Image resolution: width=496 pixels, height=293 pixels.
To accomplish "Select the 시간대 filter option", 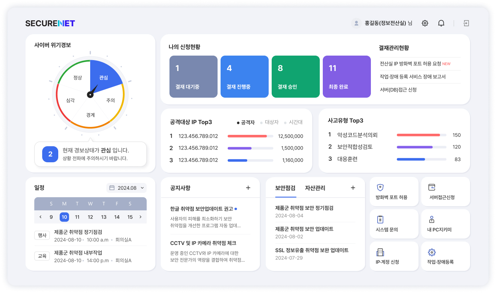I will point(293,122).
